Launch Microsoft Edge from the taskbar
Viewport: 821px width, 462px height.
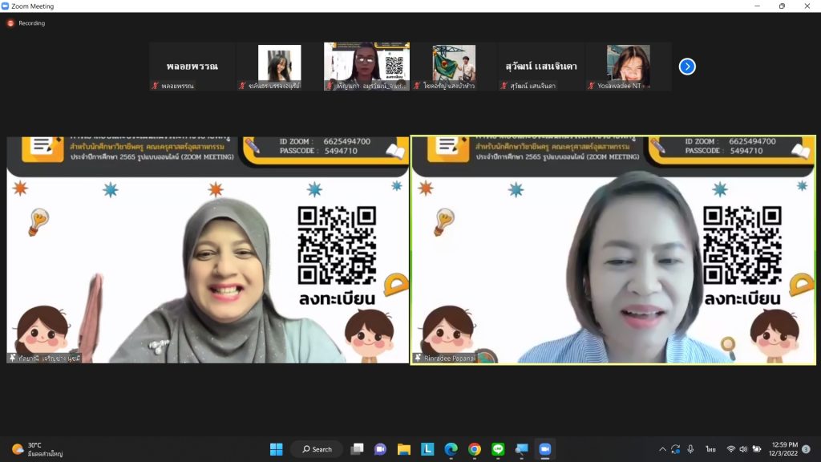coord(451,449)
